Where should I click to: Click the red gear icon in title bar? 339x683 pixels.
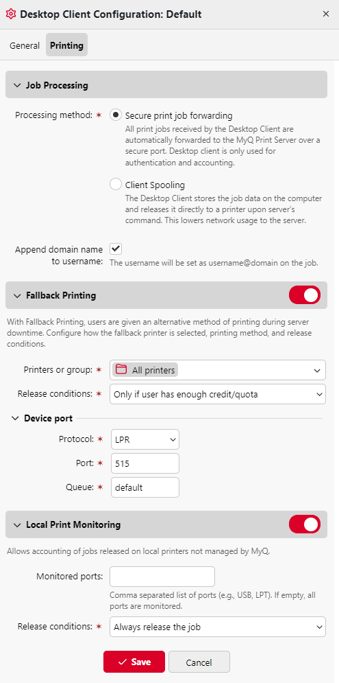[11, 14]
